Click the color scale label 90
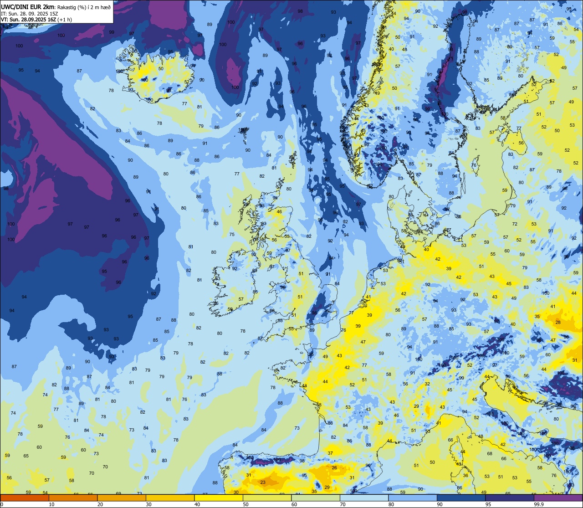Screen dimensions: 583x508 440,504
